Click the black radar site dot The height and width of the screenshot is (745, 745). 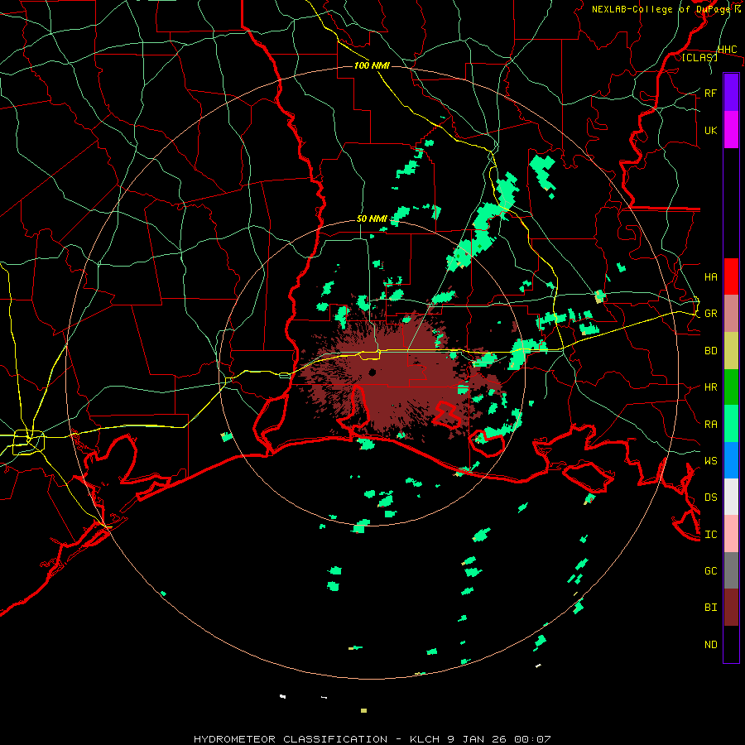(372, 372)
